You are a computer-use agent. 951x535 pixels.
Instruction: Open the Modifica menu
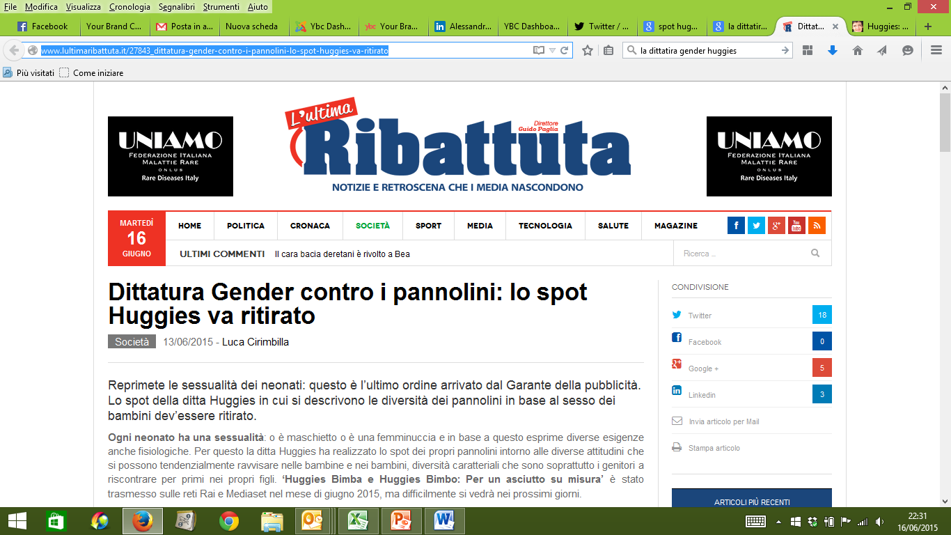click(x=42, y=6)
